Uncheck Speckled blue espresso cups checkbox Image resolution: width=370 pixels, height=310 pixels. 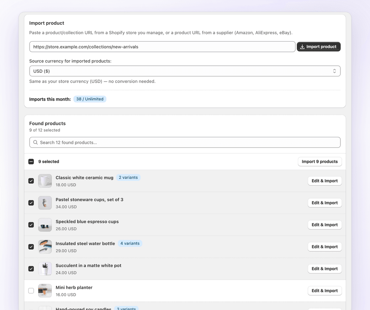[x=31, y=225]
